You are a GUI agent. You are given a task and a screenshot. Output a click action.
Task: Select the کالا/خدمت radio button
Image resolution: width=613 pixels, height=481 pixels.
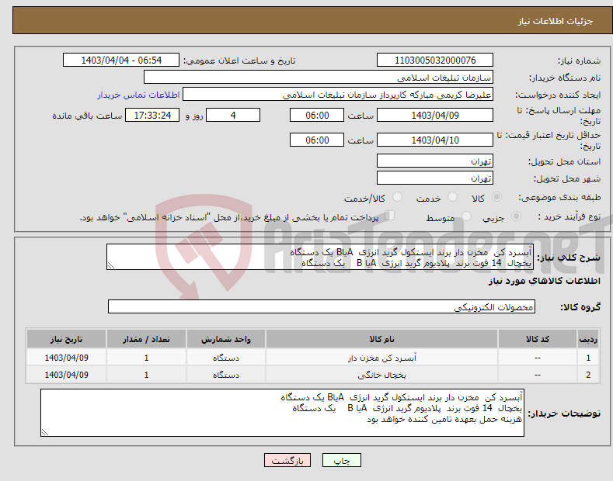coord(397,197)
